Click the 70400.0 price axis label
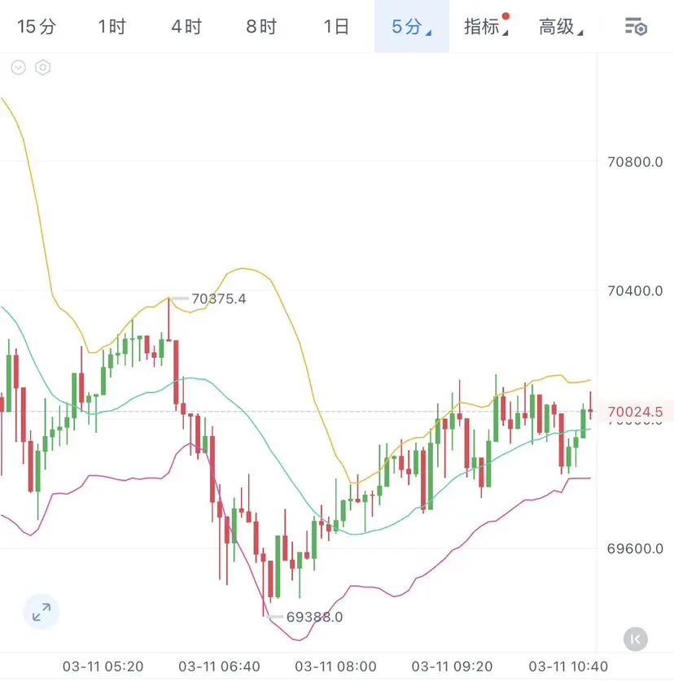This screenshot has width=674, height=681. pyautogui.click(x=635, y=290)
